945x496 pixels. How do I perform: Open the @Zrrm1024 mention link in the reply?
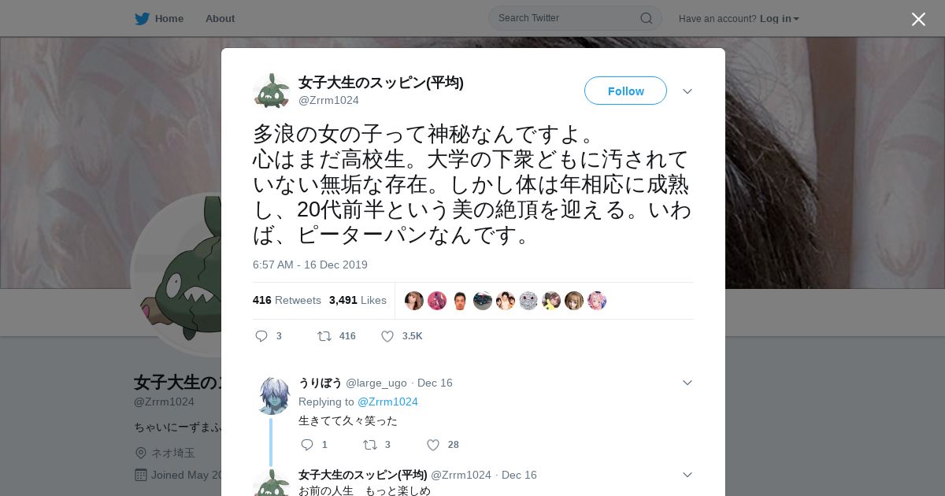pyautogui.click(x=387, y=402)
